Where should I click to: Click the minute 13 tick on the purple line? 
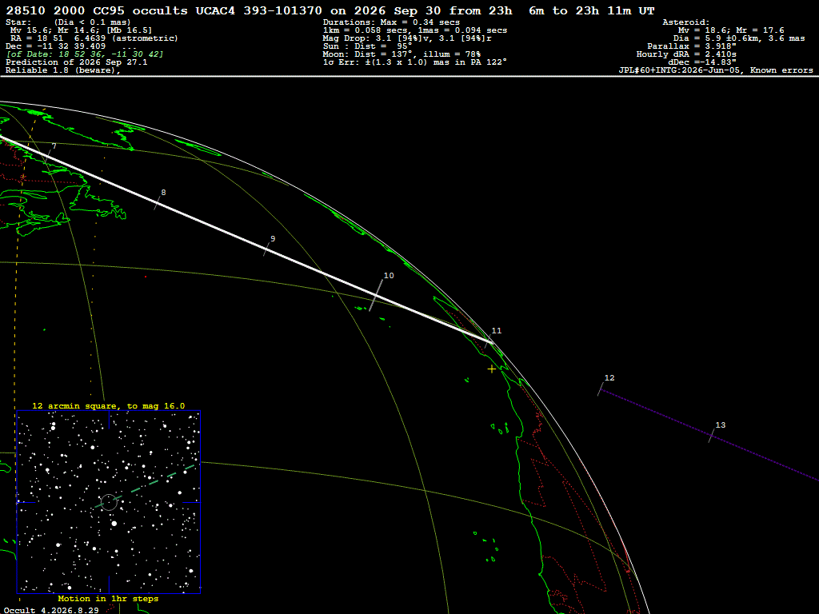click(x=711, y=436)
